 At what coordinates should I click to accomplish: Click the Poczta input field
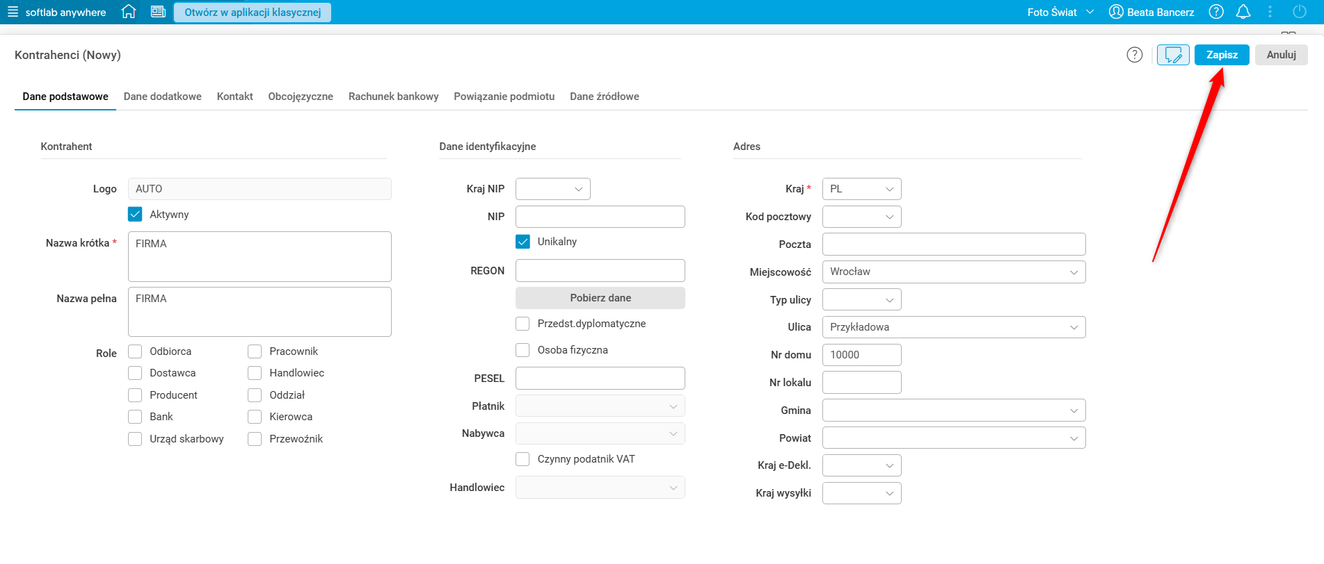pos(954,244)
